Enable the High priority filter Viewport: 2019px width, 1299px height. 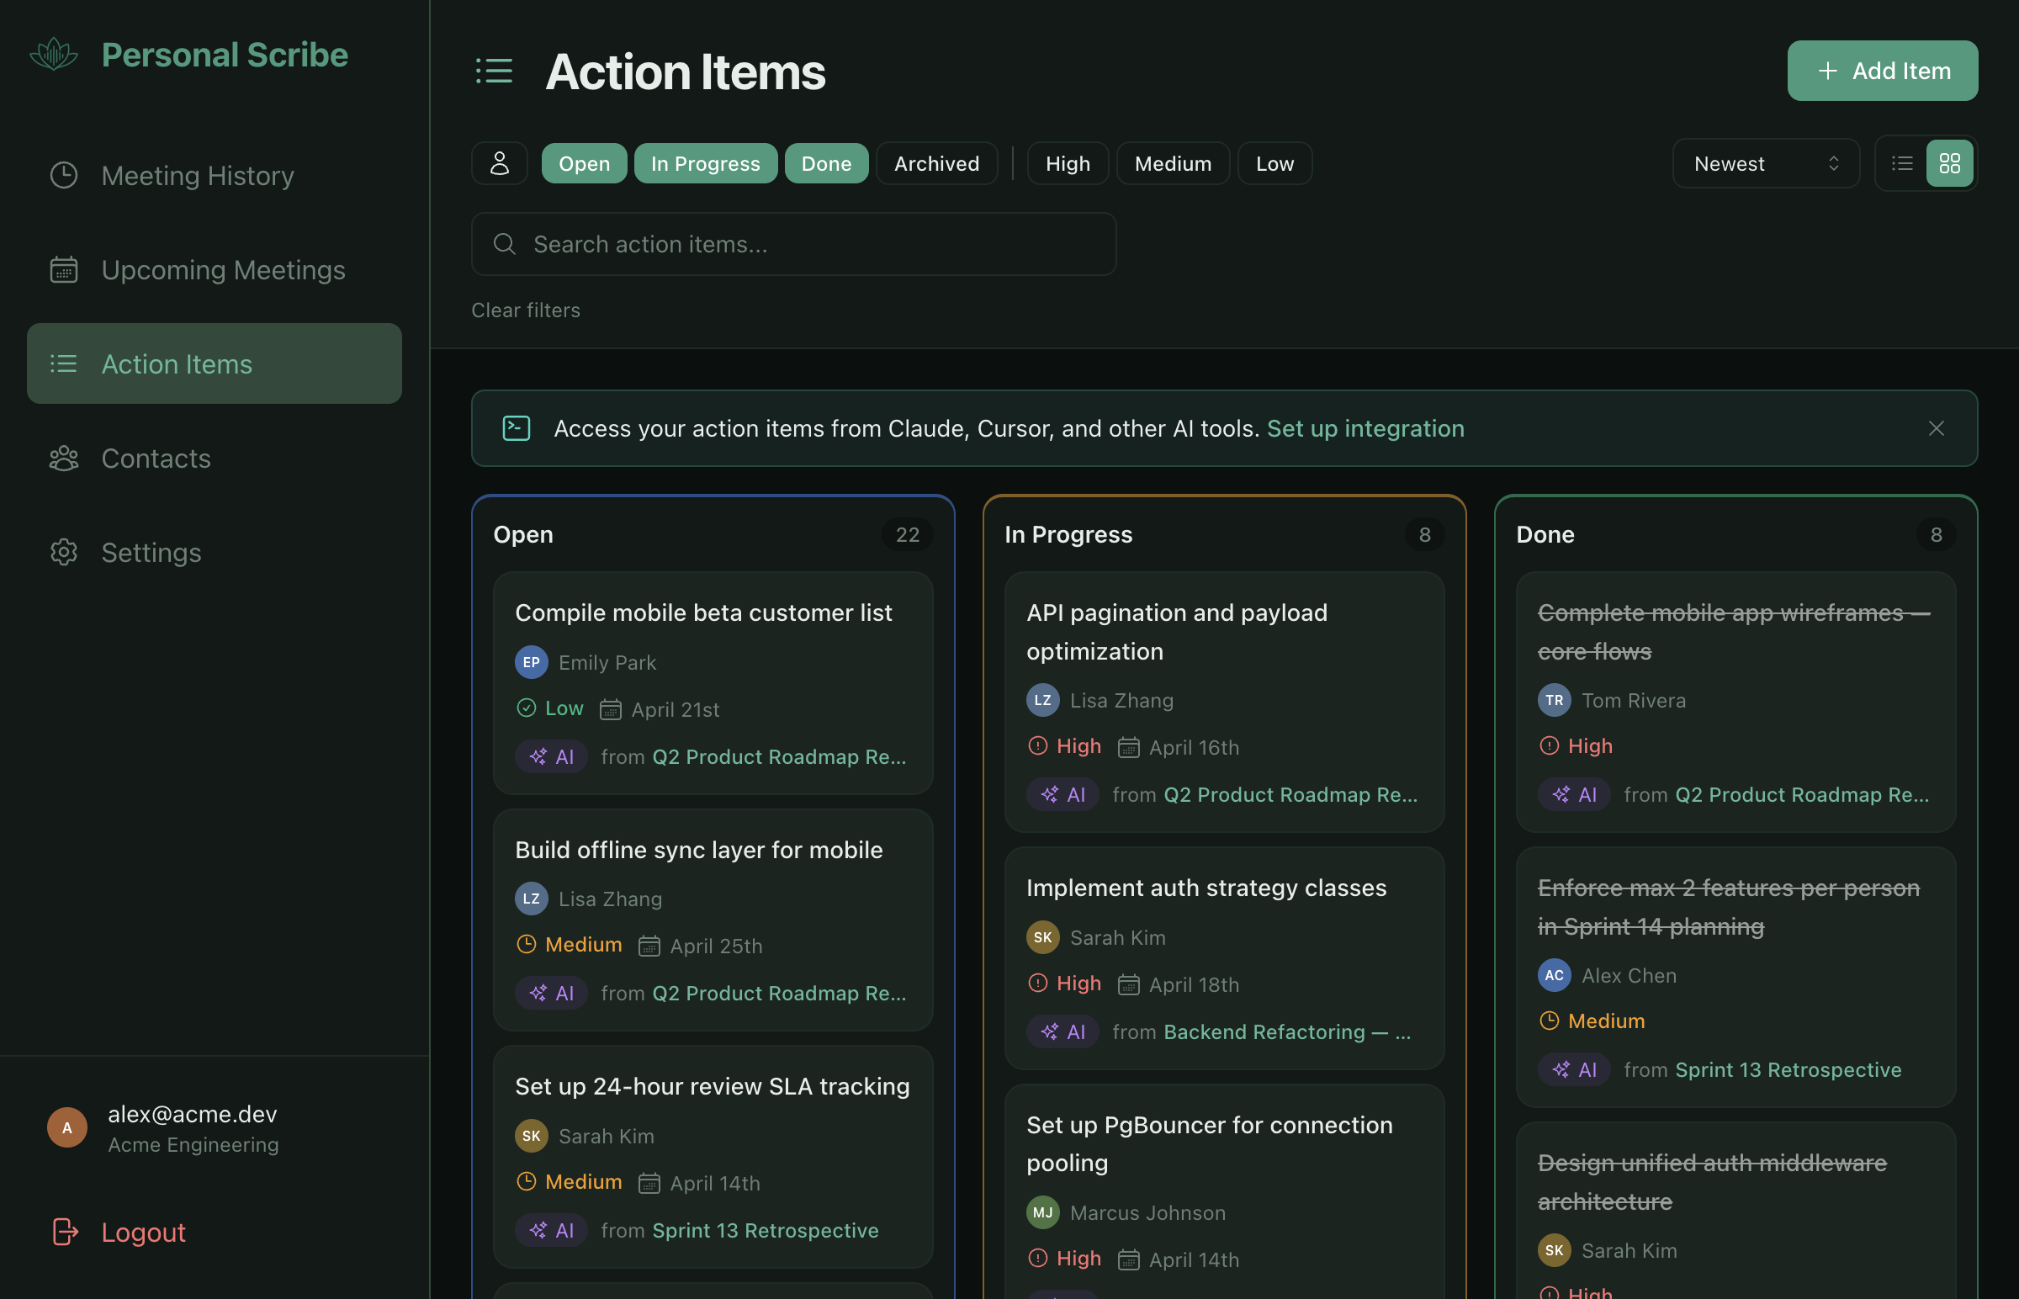[1067, 164]
